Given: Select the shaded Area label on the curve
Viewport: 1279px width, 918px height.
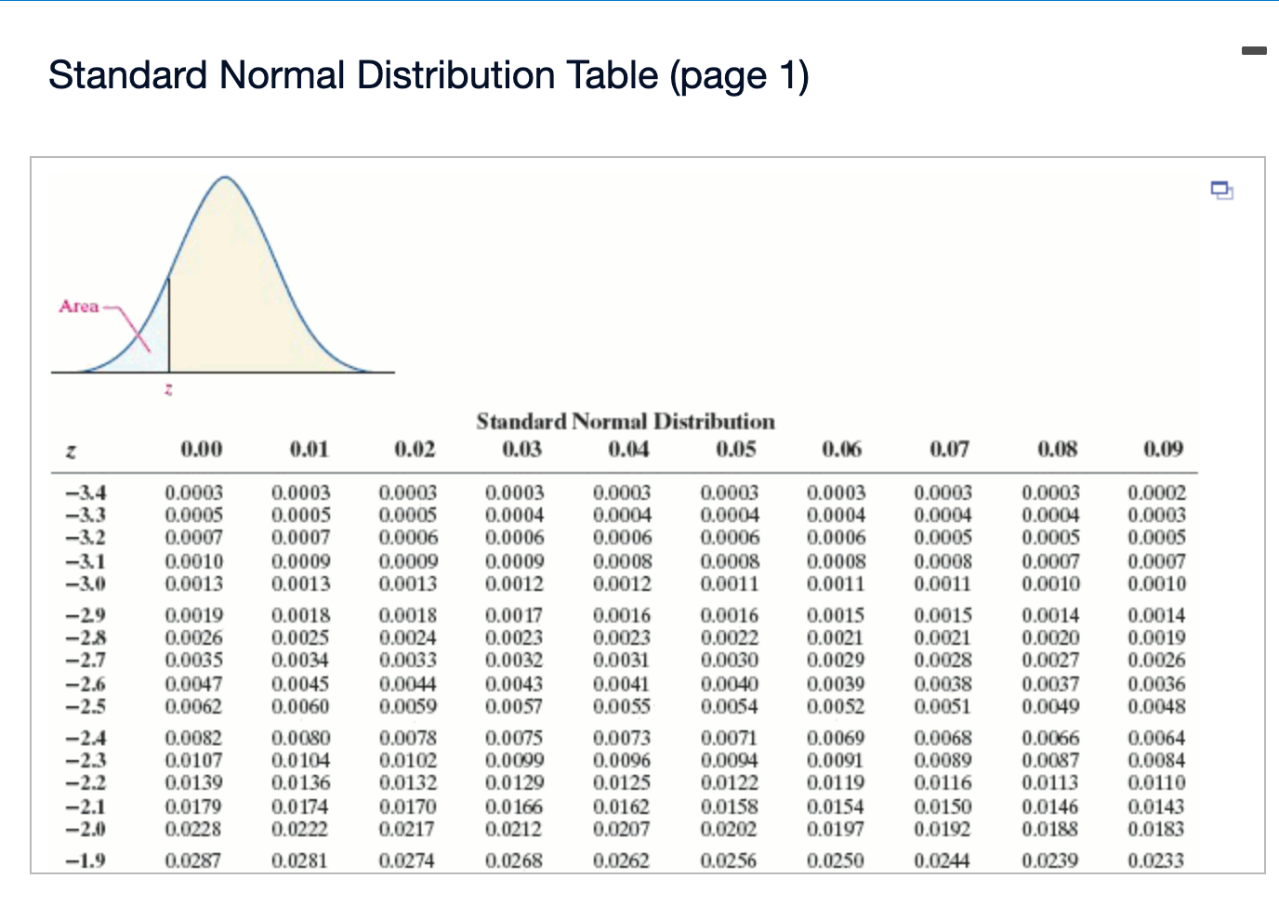Looking at the screenshot, I should pos(80,307).
